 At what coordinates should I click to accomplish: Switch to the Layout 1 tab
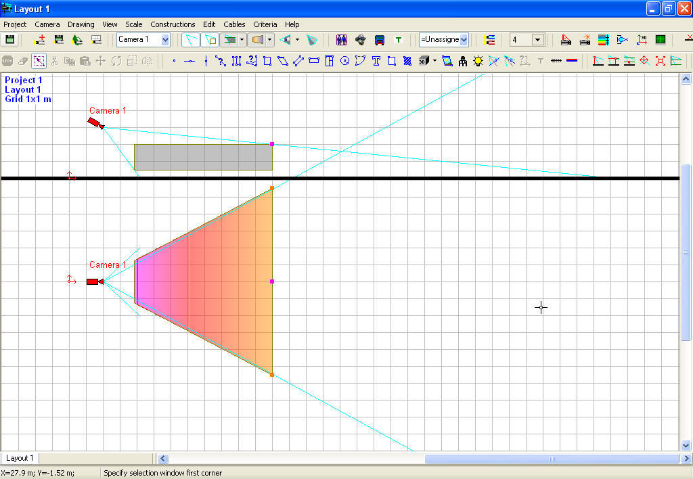19,458
